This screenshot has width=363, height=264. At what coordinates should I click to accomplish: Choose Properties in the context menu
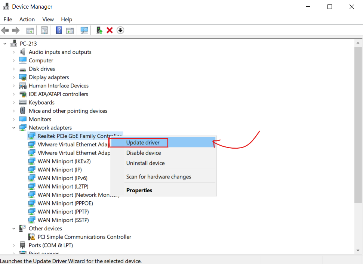tap(139, 190)
